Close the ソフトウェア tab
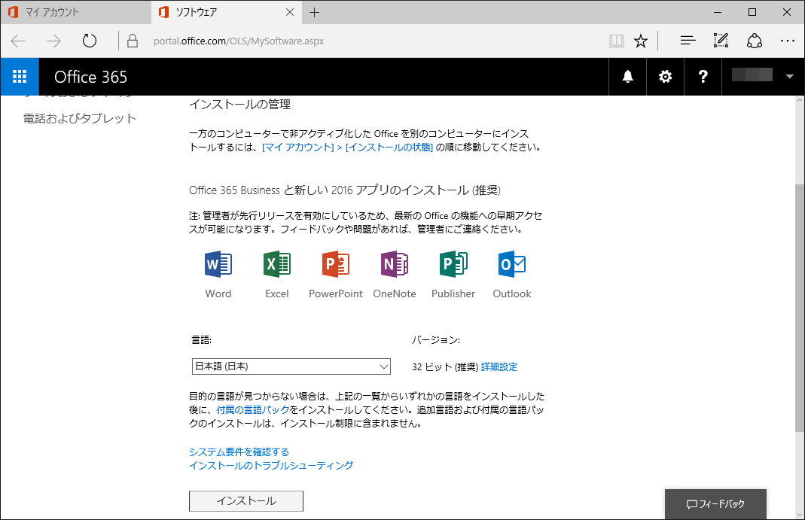The image size is (805, 520). pos(290,12)
